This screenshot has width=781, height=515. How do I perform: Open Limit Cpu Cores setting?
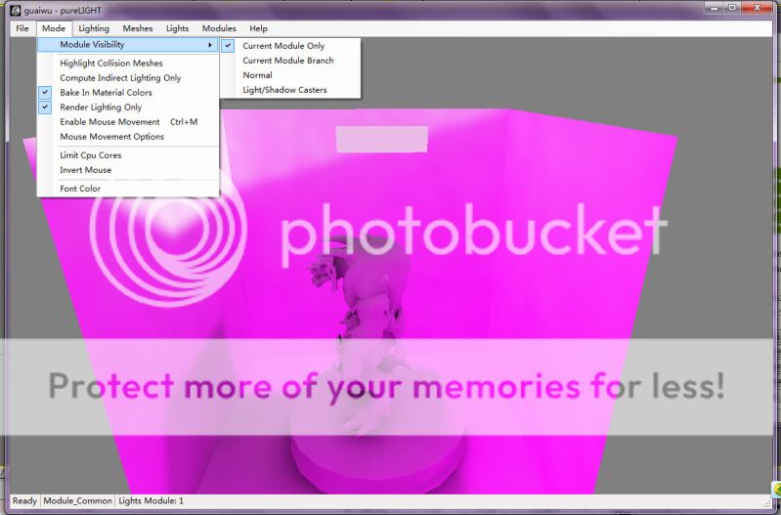91,155
